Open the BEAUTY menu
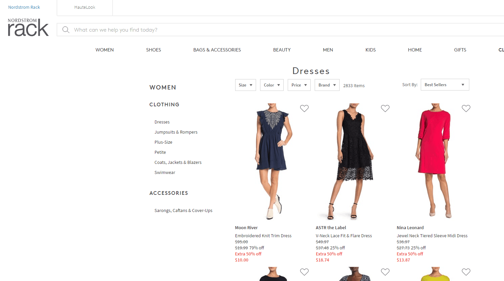504x281 pixels. click(x=282, y=50)
